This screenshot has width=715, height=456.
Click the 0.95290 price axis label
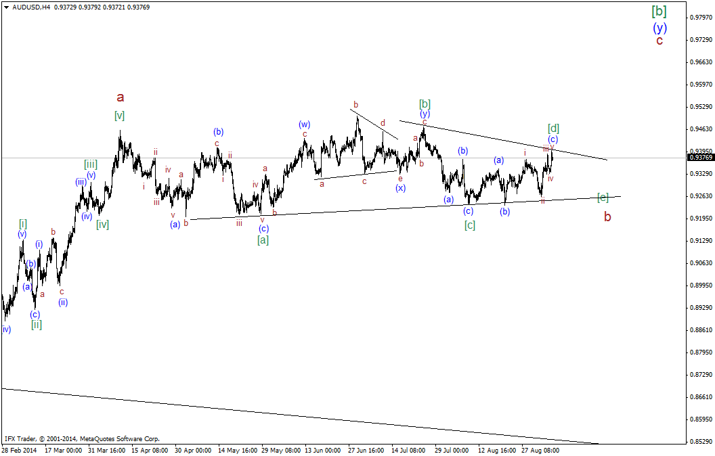(x=701, y=107)
